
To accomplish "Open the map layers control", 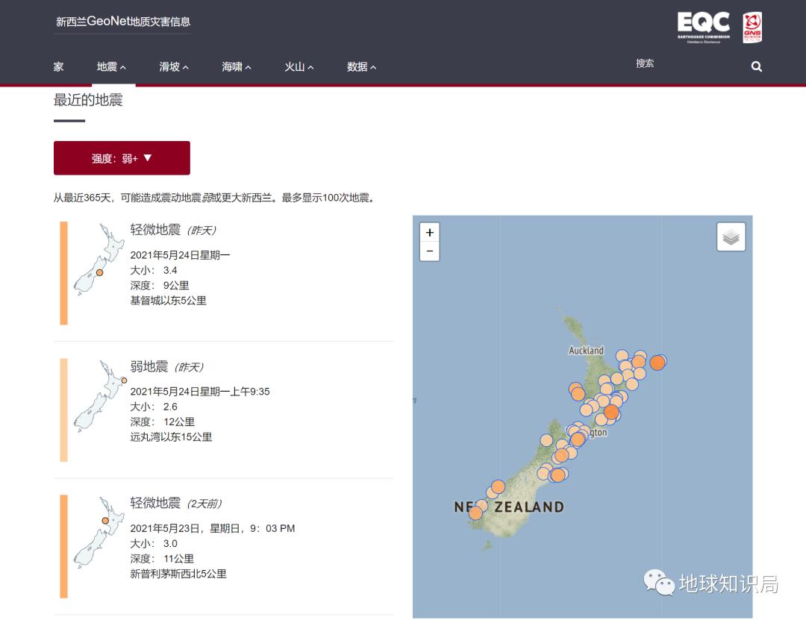I will 731,237.
